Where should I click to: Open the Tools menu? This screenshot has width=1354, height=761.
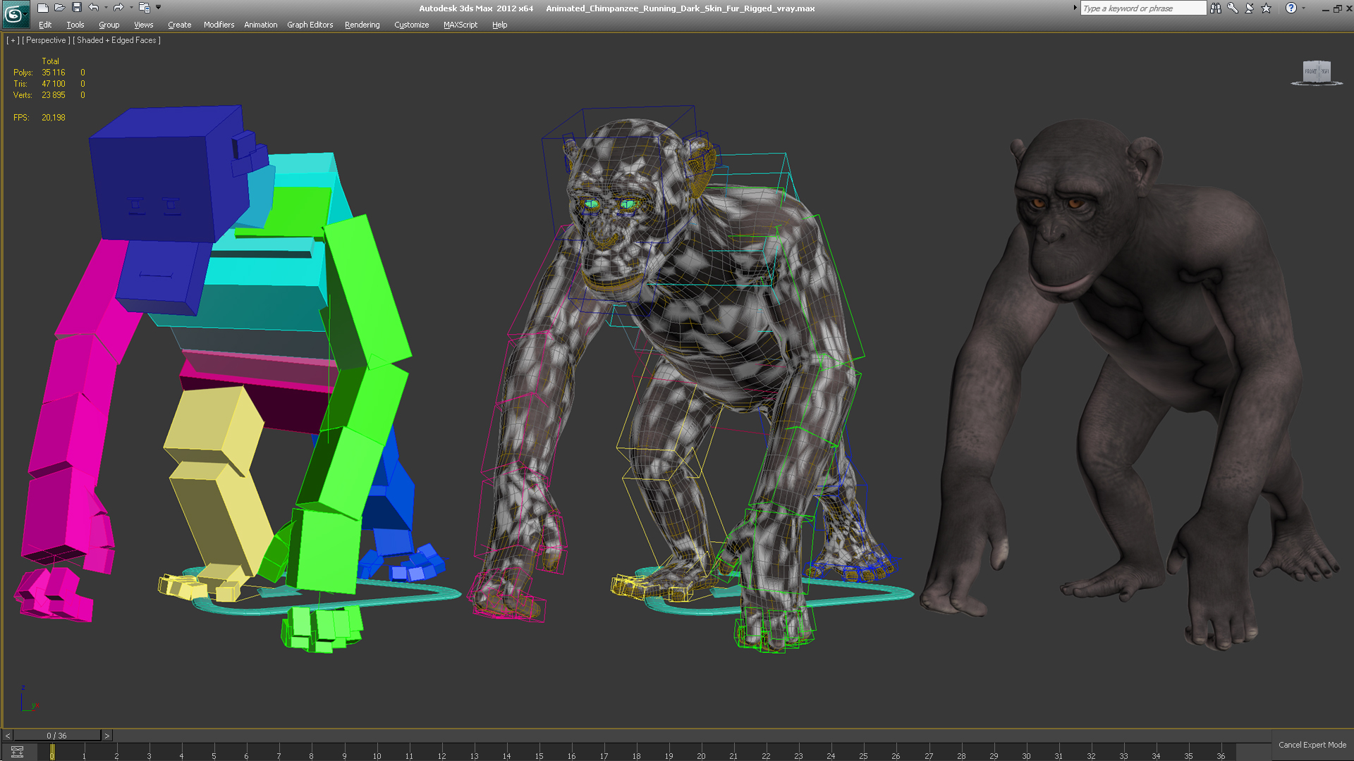(x=75, y=25)
